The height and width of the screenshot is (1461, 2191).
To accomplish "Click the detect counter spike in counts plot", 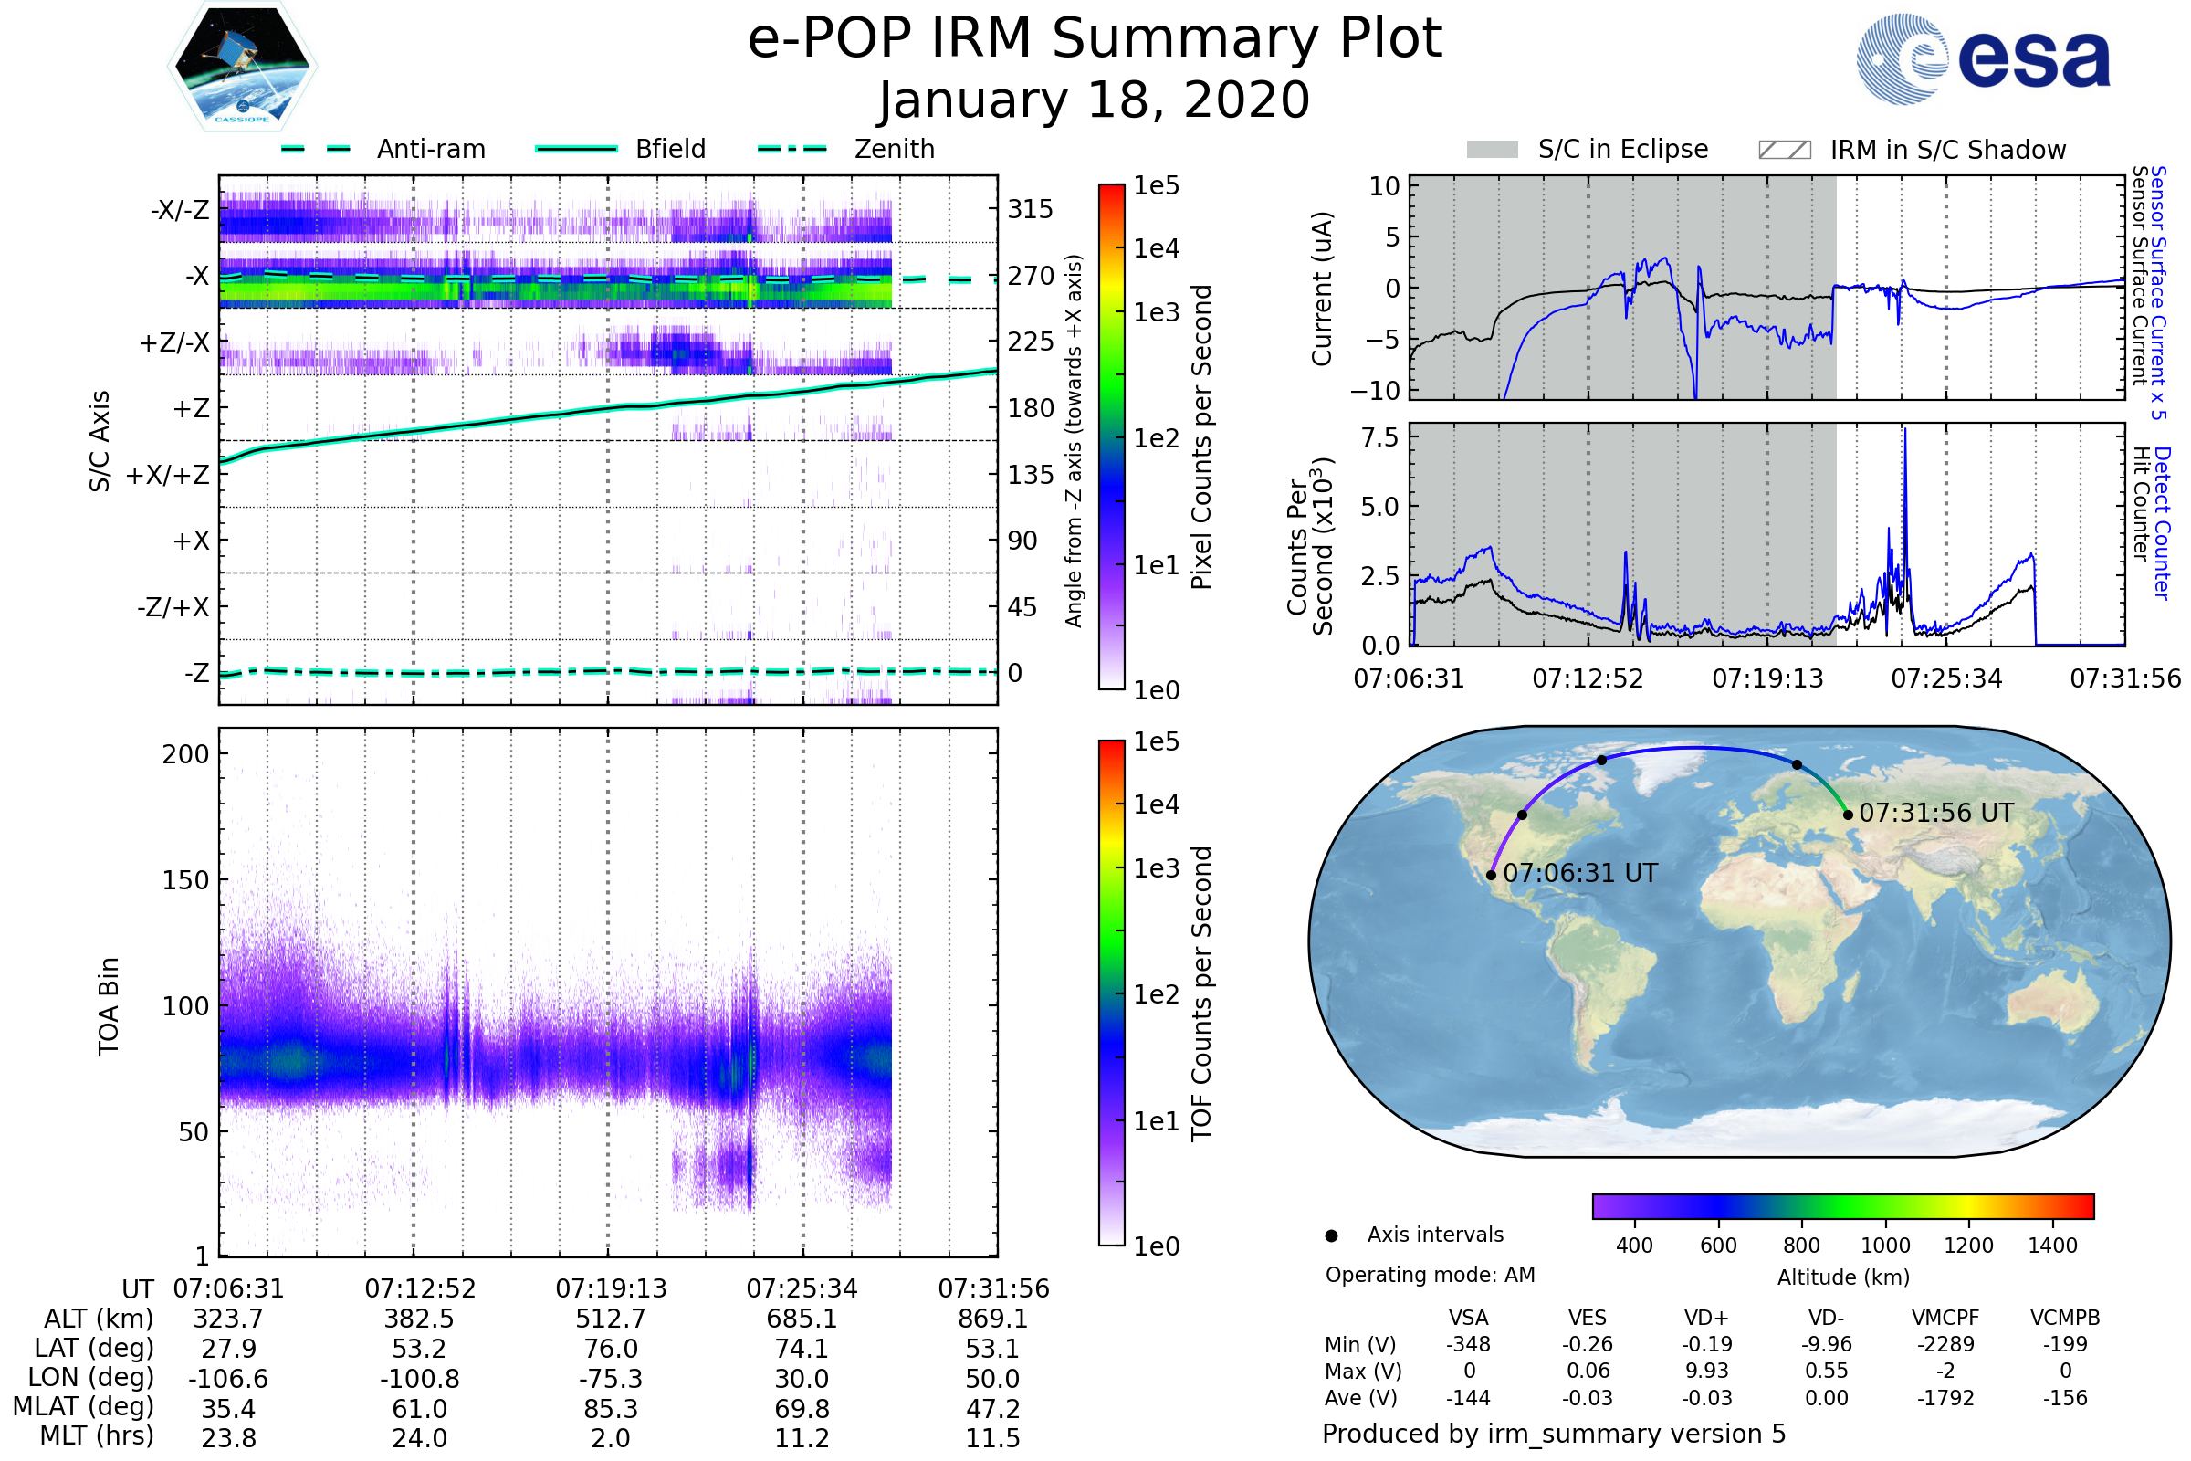I will [1905, 466].
